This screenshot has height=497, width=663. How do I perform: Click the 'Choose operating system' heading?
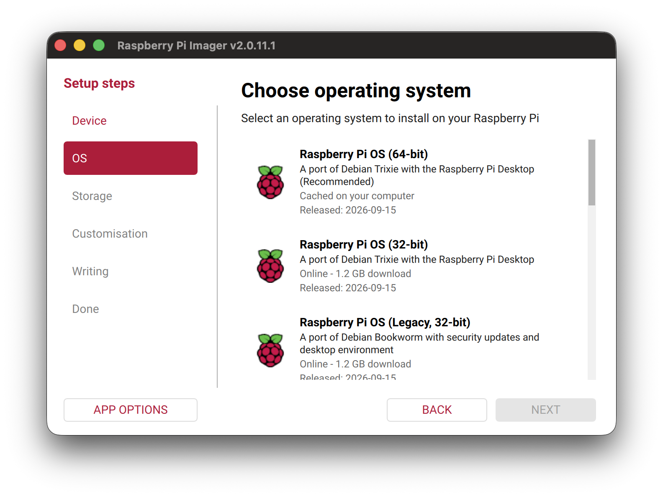(x=356, y=91)
